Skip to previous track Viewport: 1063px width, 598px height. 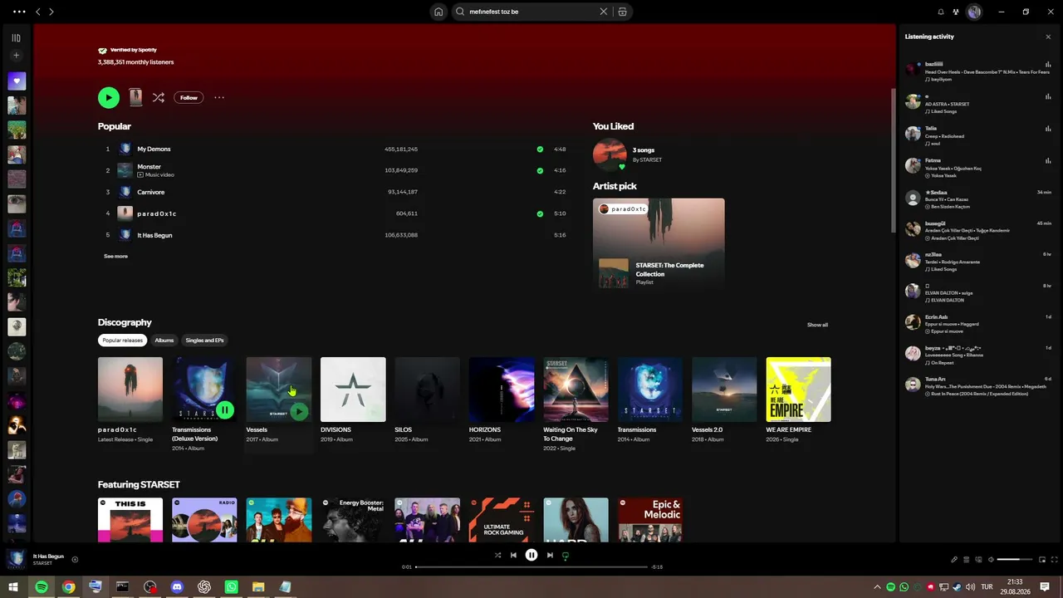[513, 555]
